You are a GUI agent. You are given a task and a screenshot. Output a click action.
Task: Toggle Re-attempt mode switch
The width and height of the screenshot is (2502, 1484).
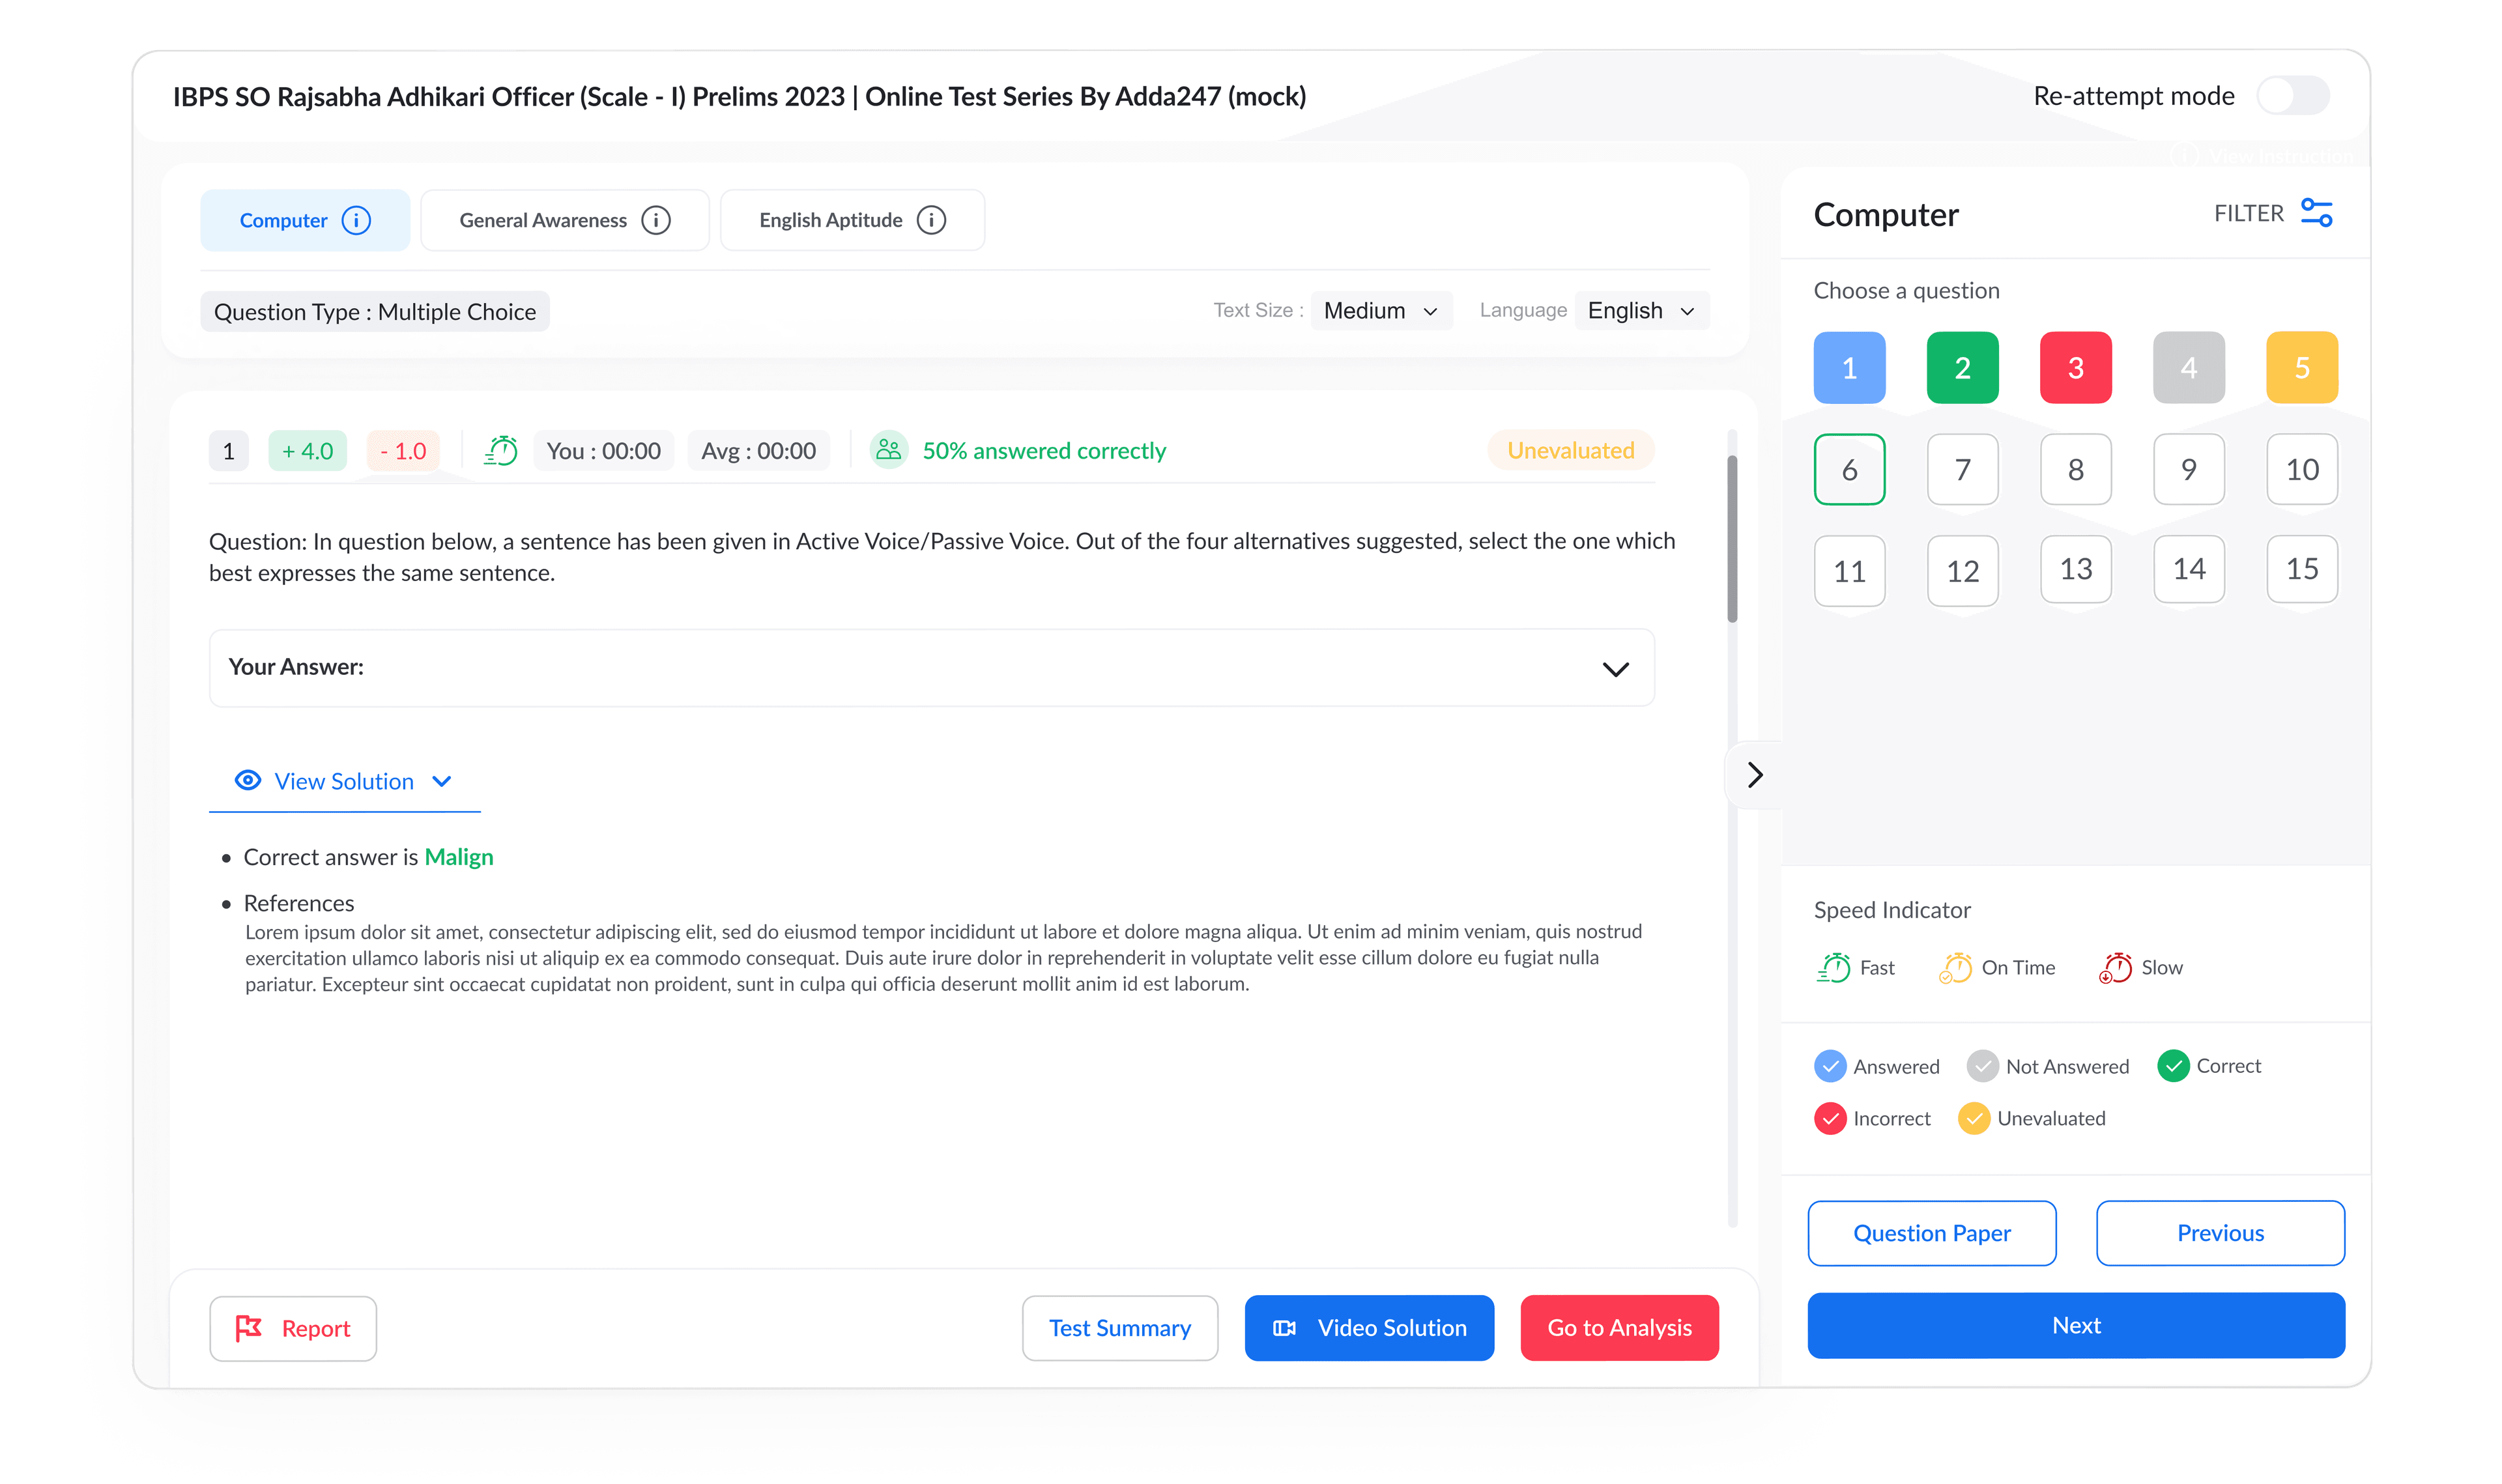pyautogui.click(x=2293, y=96)
